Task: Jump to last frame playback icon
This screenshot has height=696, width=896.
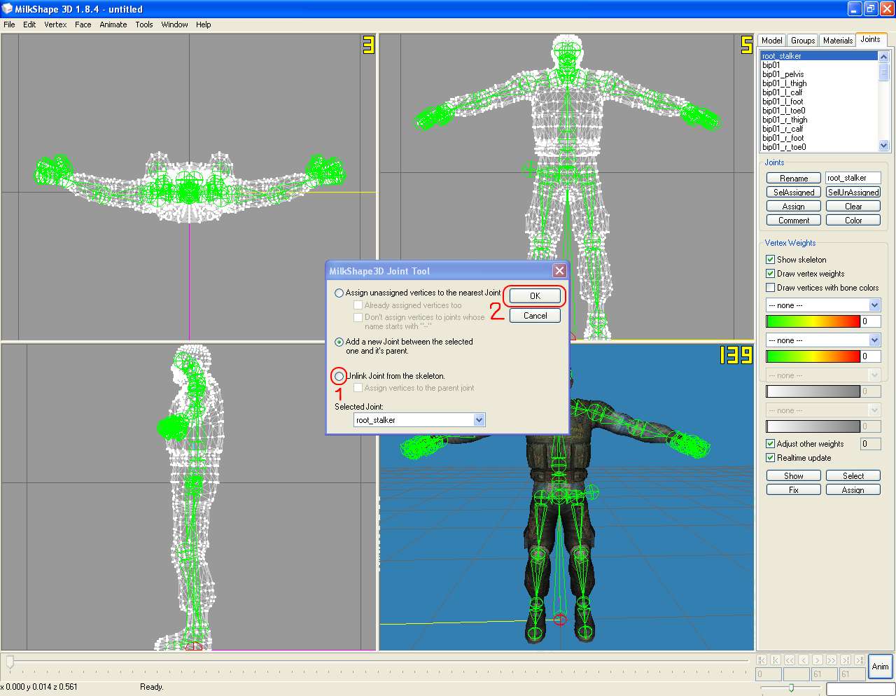Action: pyautogui.click(x=860, y=660)
